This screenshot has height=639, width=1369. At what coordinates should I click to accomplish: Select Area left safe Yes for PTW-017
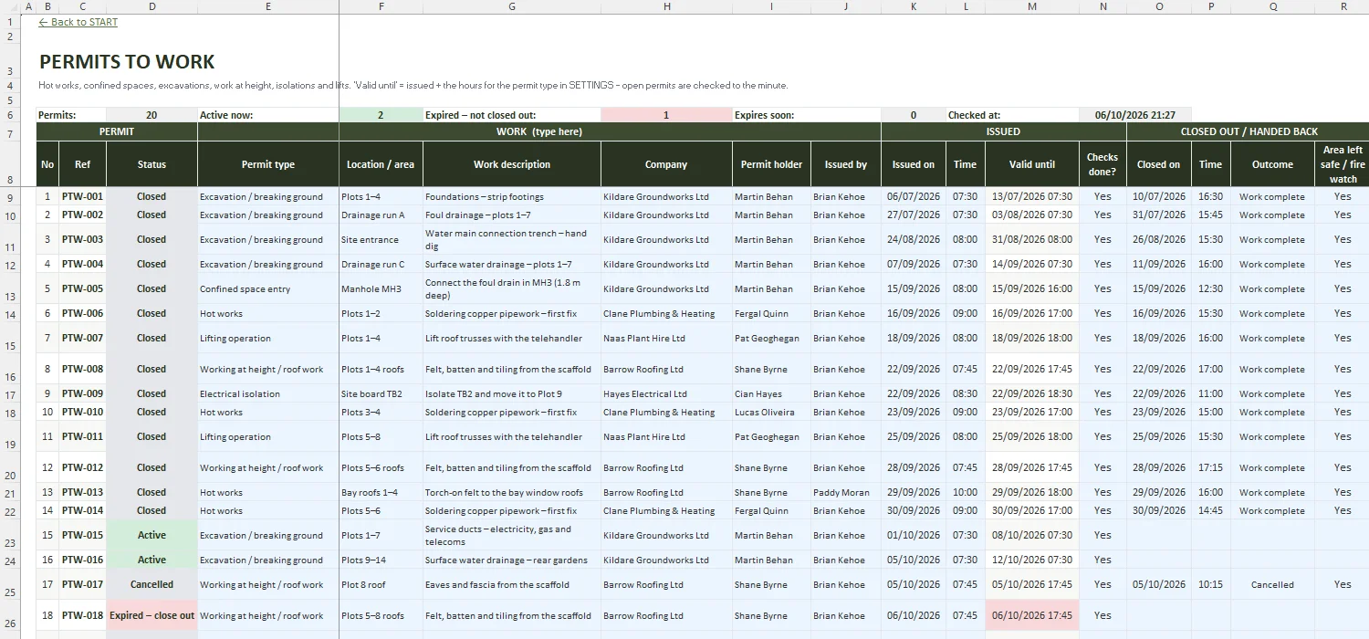click(1343, 584)
